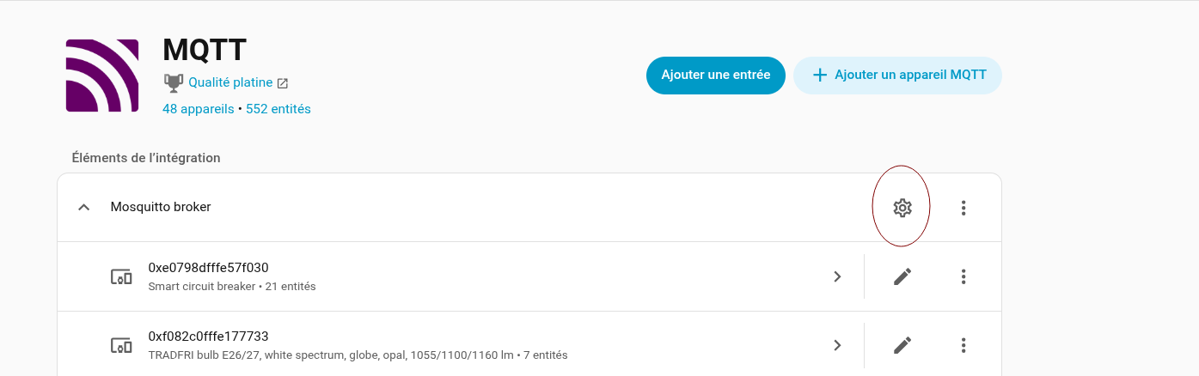Open the 552 entités link
Image resolution: width=1199 pixels, height=376 pixels.
click(x=278, y=109)
